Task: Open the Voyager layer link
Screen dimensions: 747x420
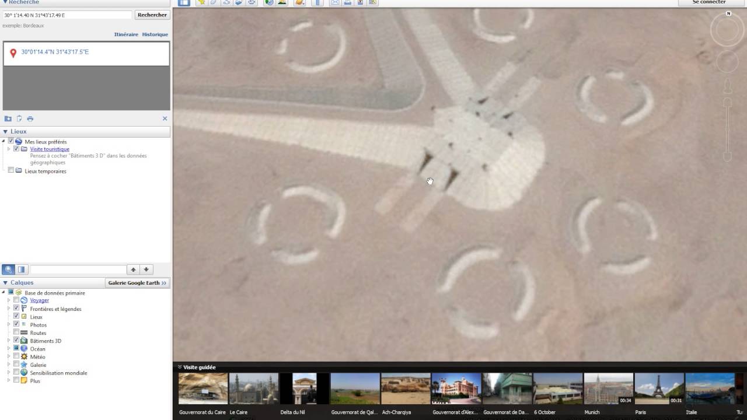Action: coord(40,300)
